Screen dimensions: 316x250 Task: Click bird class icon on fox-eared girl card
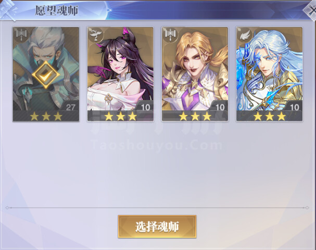pos(95,34)
